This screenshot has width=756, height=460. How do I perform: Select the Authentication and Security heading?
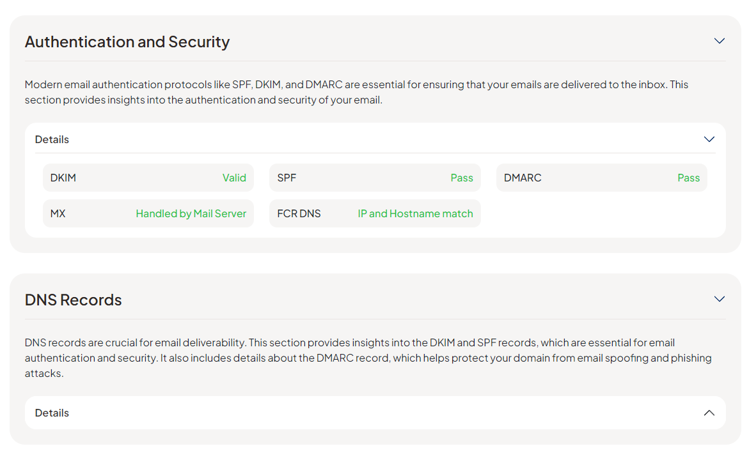point(127,42)
